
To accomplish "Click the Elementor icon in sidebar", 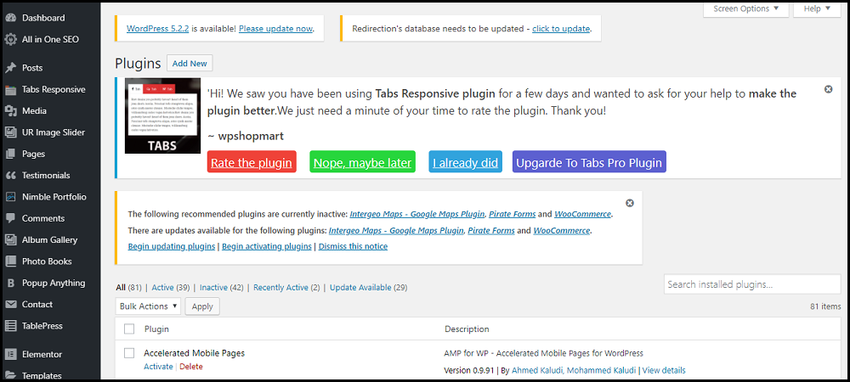I will [x=10, y=354].
